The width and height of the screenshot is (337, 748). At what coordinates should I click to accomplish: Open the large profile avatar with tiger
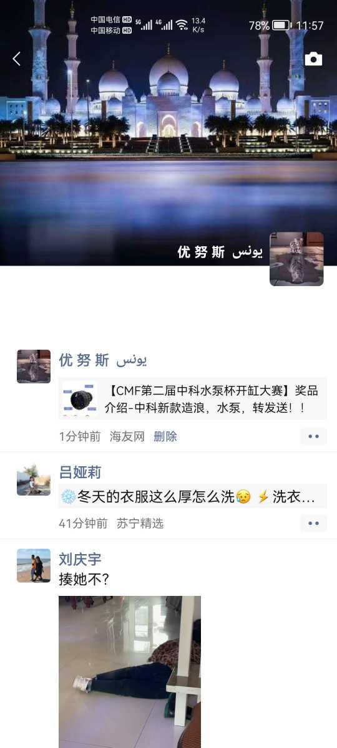[296, 259]
